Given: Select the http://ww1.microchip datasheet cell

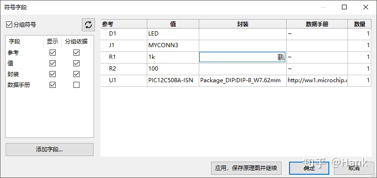Looking at the screenshot, I should click(x=317, y=80).
